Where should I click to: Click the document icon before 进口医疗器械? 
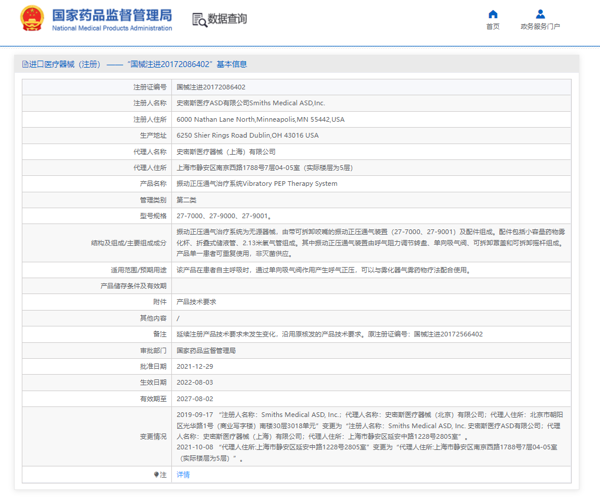click(25, 64)
